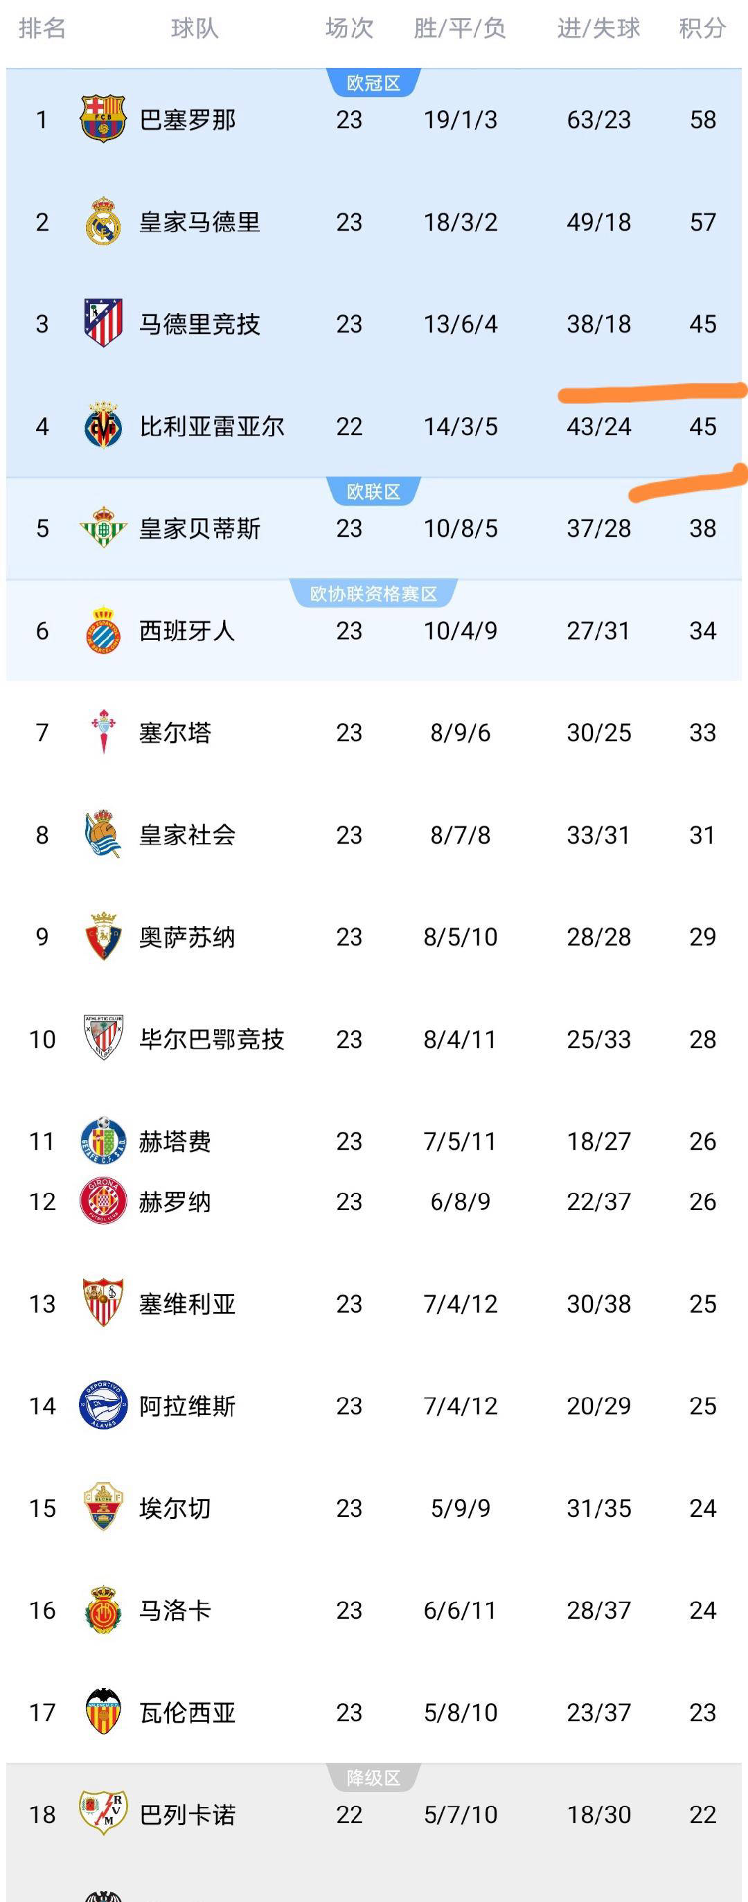Open the 巴塞罗那 team name link
Screen dimensions: 748x1902
(188, 120)
